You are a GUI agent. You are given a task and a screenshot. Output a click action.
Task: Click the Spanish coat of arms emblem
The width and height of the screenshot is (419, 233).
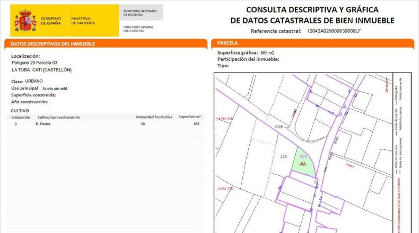[25, 21]
